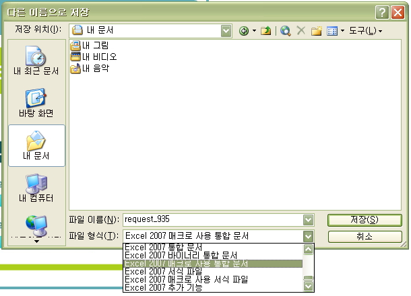Choose Excel 2007 바이너리 통합 문서 format
This screenshot has width=411, height=296.
pos(213,255)
